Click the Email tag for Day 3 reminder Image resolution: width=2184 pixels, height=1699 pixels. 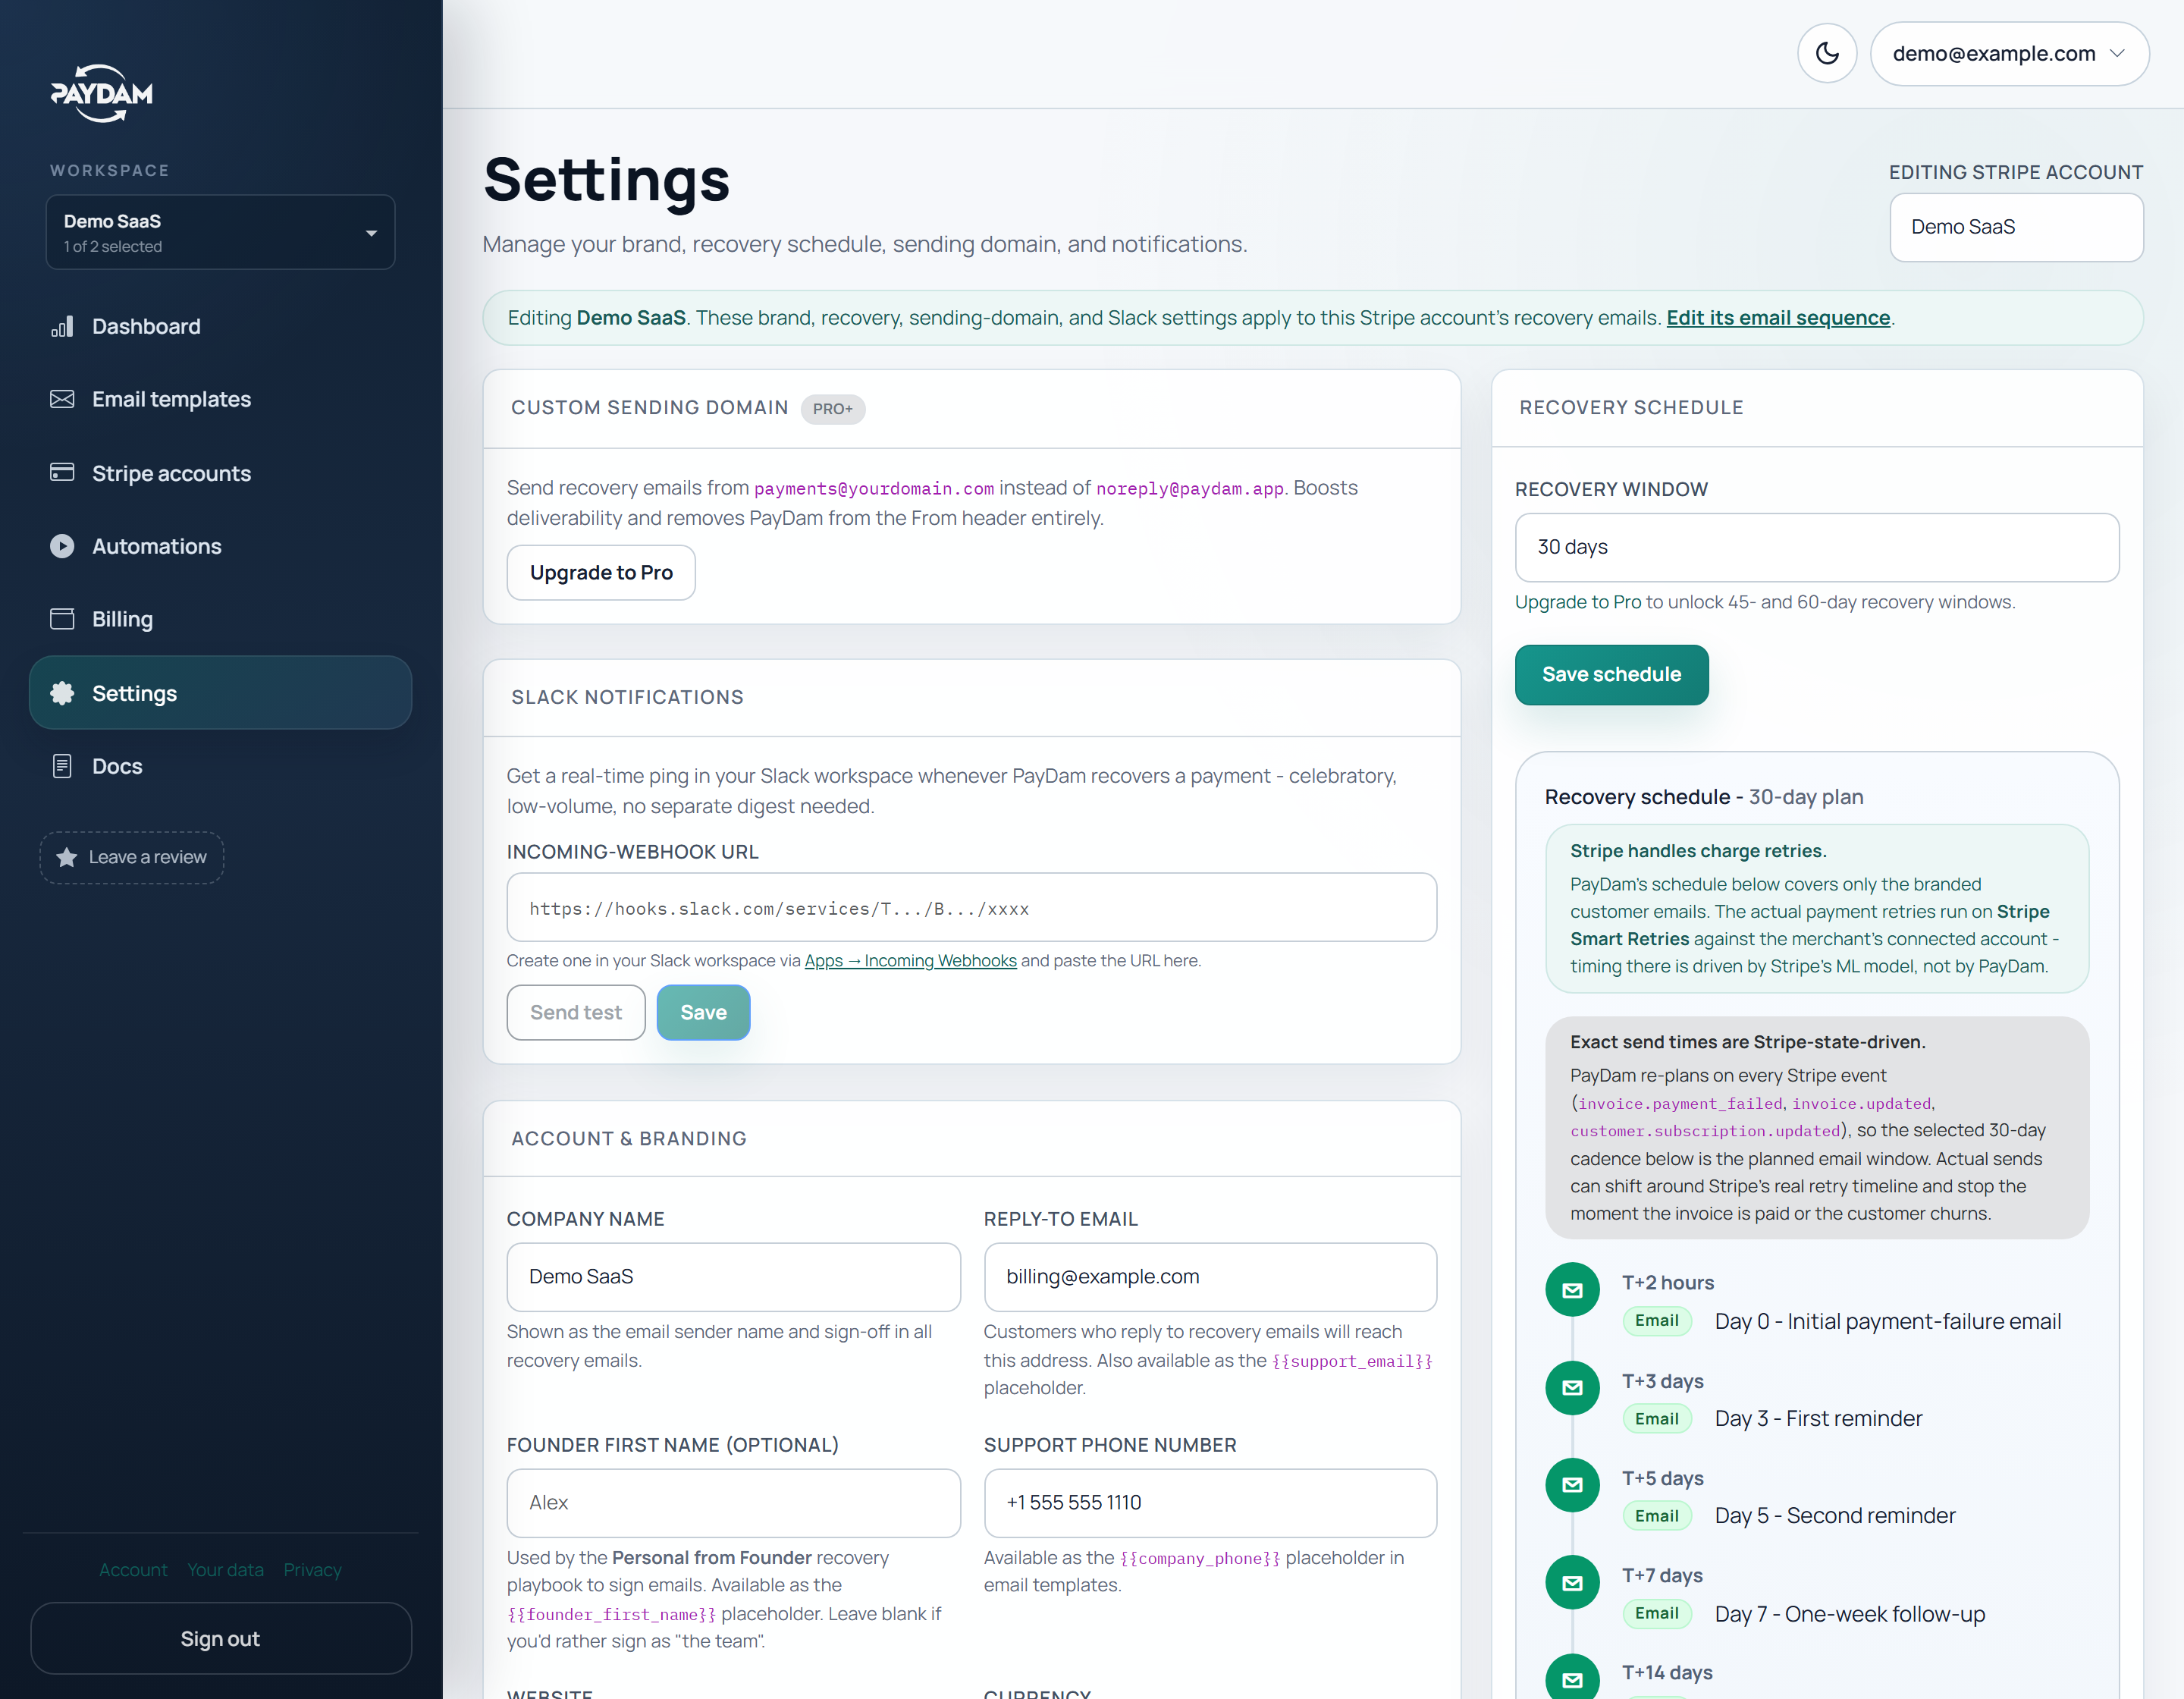(1656, 1419)
